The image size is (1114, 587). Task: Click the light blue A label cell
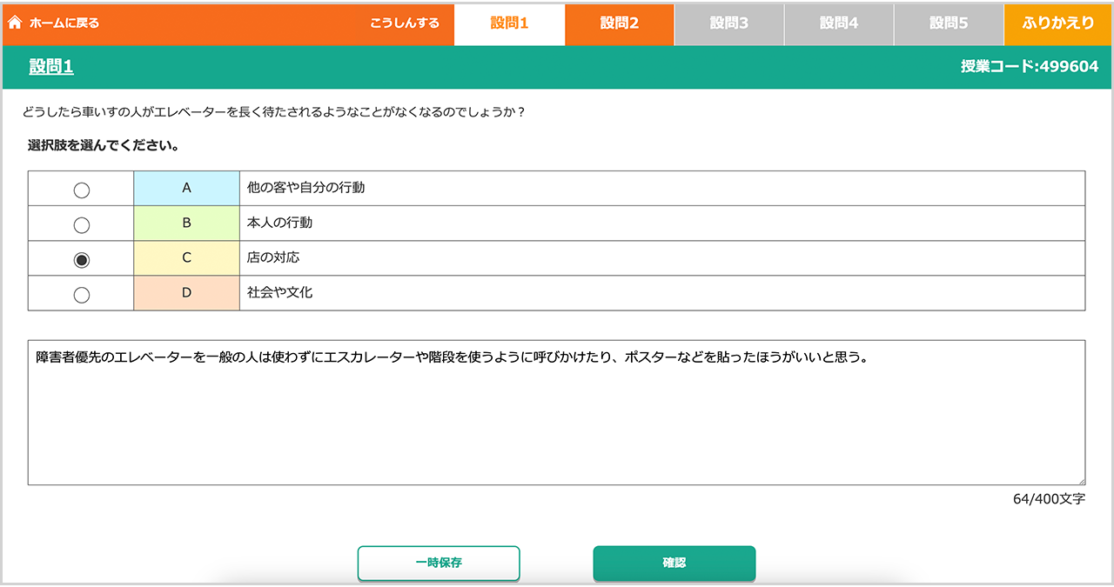(186, 188)
